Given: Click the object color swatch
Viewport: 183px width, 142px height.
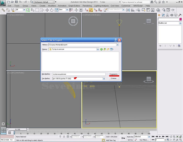Looking at the screenshot, I should pos(180,19).
